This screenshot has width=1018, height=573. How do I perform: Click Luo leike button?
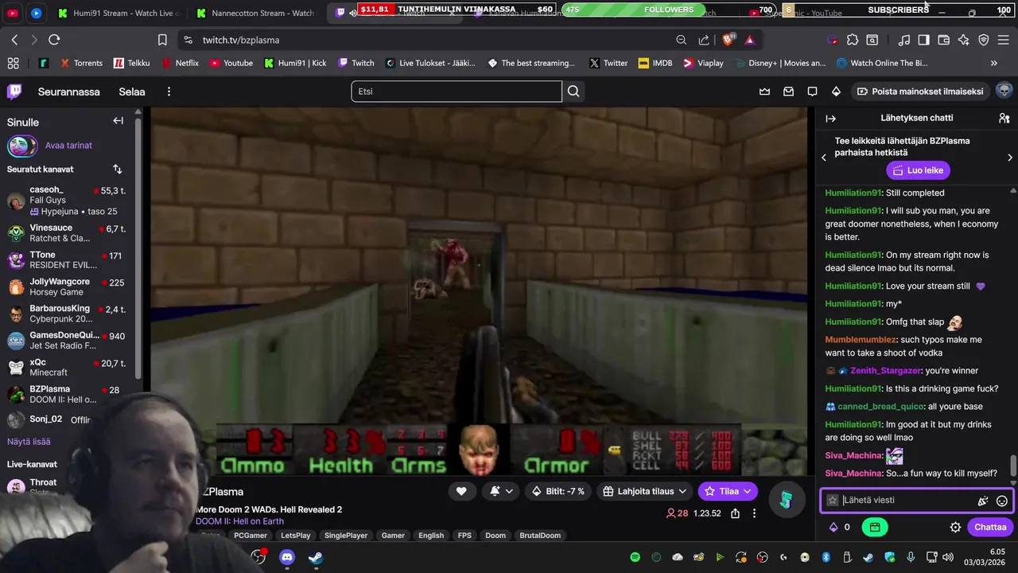(x=919, y=170)
